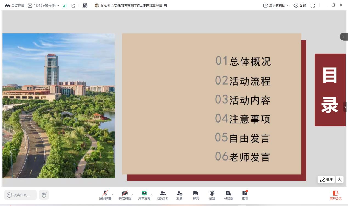The width and height of the screenshot is (348, 206).
Task: Open the presenter layout (演讲者布局) dropdown
Action: point(275,5)
